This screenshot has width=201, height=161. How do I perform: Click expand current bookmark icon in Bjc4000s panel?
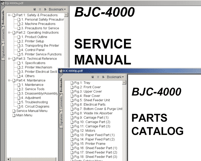pyautogui.click(x=45, y=9)
